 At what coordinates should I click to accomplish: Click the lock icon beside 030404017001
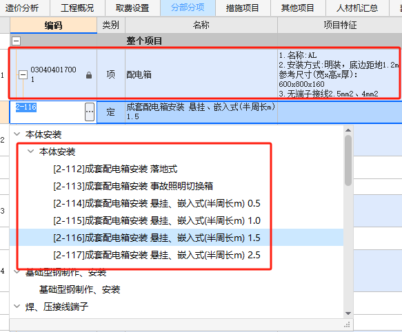pos(89,75)
